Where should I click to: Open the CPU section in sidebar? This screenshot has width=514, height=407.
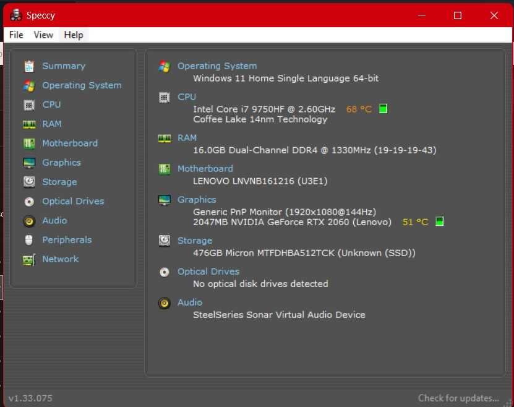[x=51, y=105]
